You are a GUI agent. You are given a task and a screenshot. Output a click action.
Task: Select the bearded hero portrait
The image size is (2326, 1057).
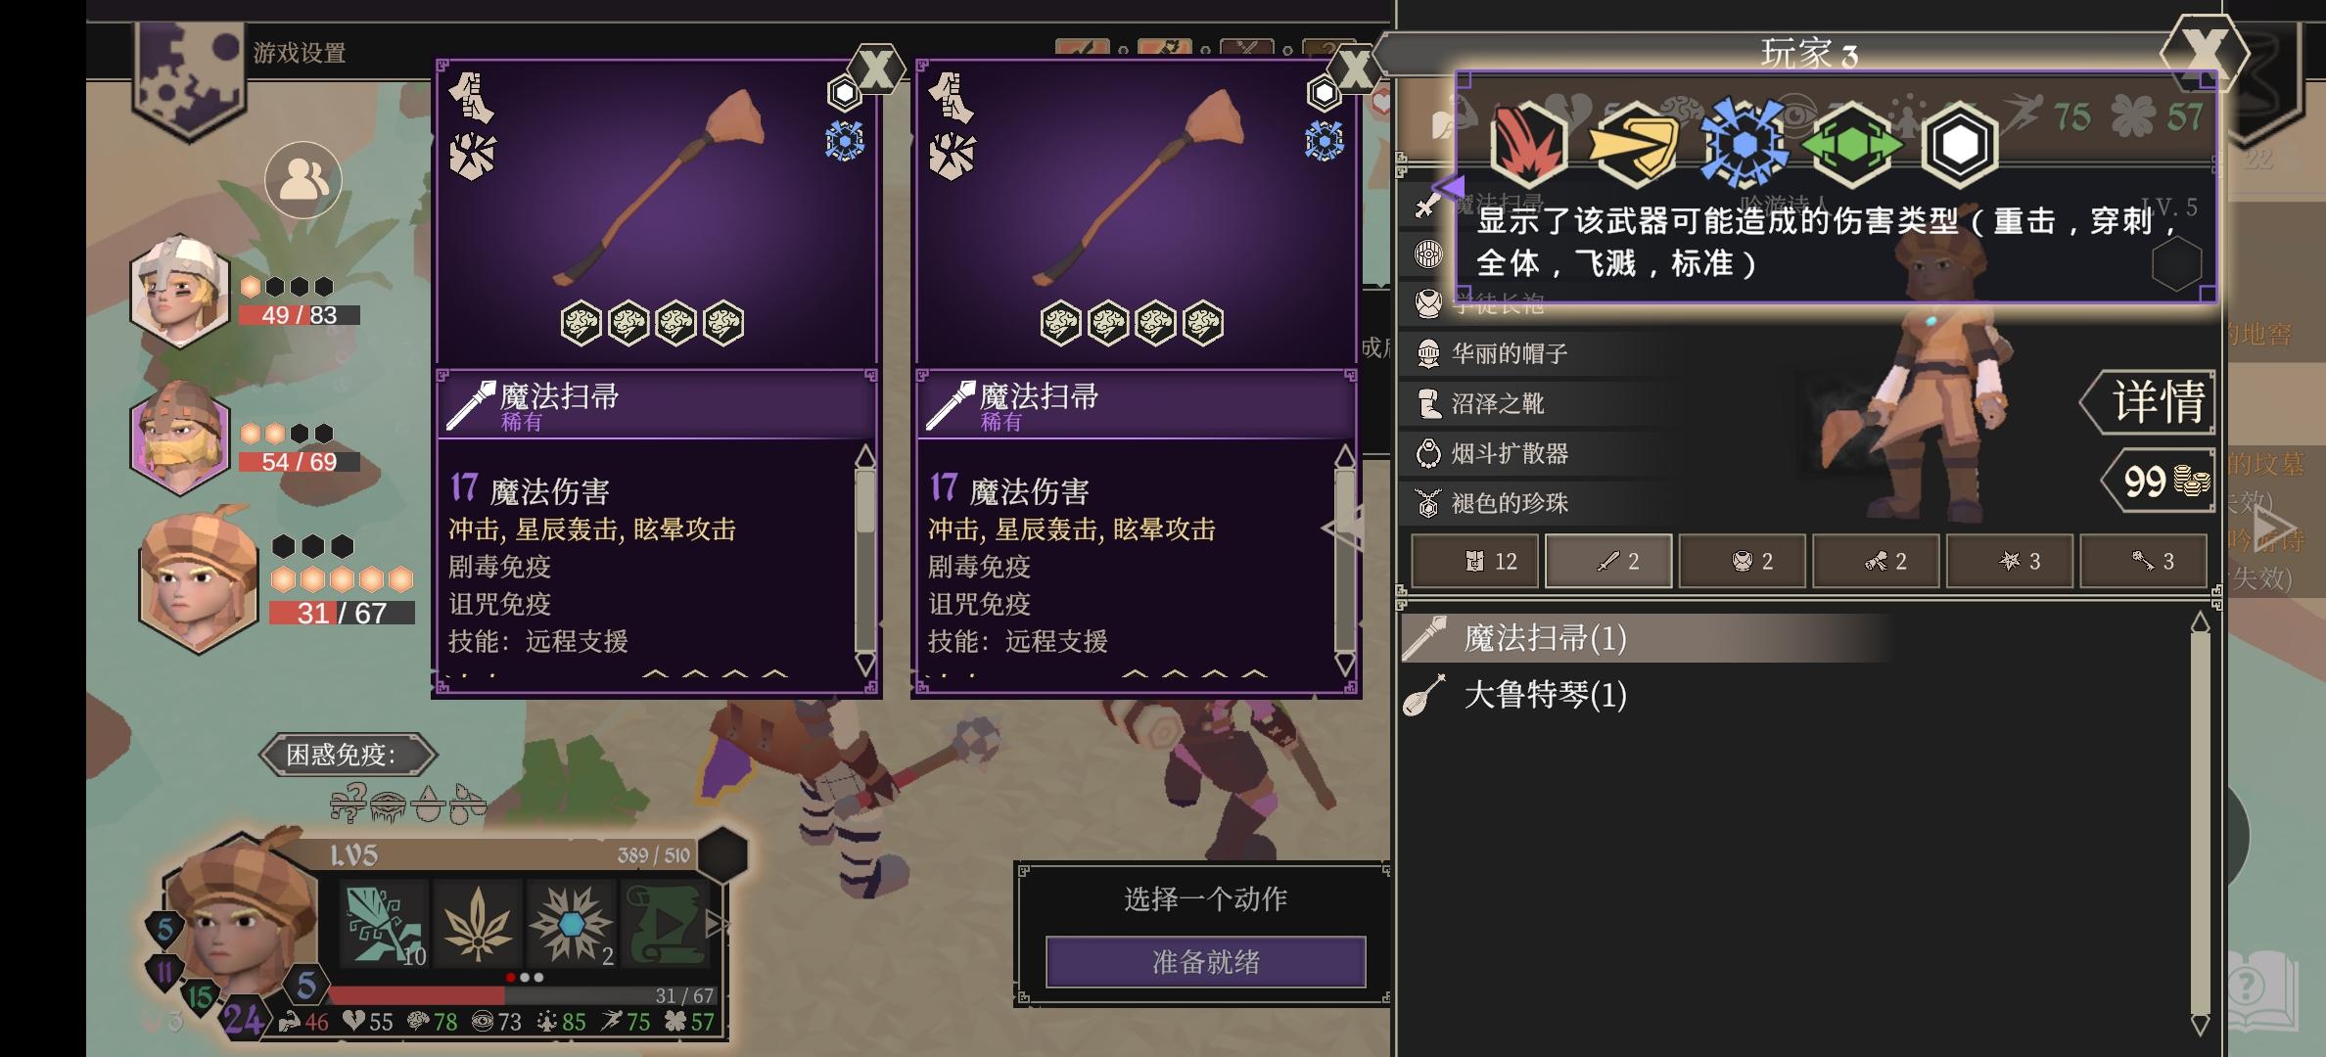180,437
